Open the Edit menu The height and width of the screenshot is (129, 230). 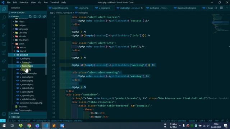(x=15, y=3)
